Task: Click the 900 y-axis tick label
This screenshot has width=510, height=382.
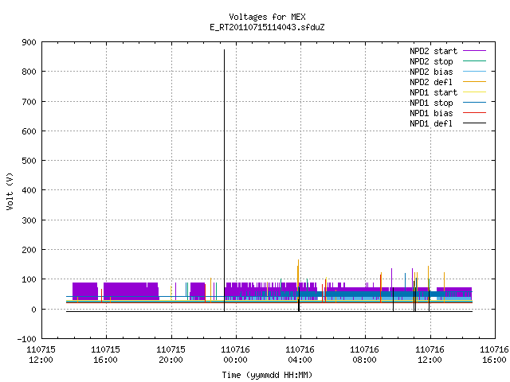Action: (29, 42)
